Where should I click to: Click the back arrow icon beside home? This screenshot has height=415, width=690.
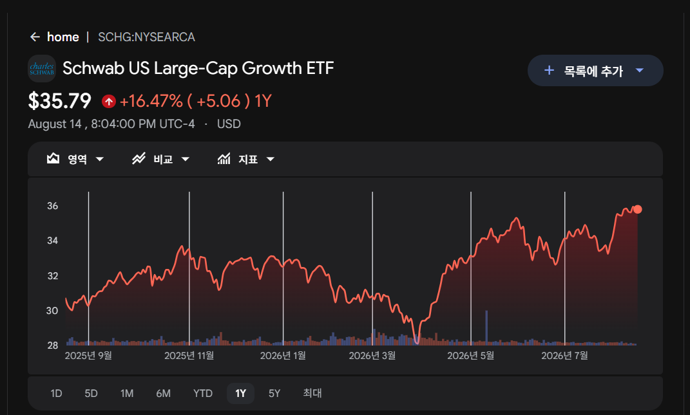pos(35,37)
